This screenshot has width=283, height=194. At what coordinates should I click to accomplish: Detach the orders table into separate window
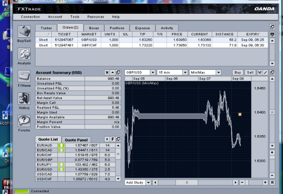point(272,27)
